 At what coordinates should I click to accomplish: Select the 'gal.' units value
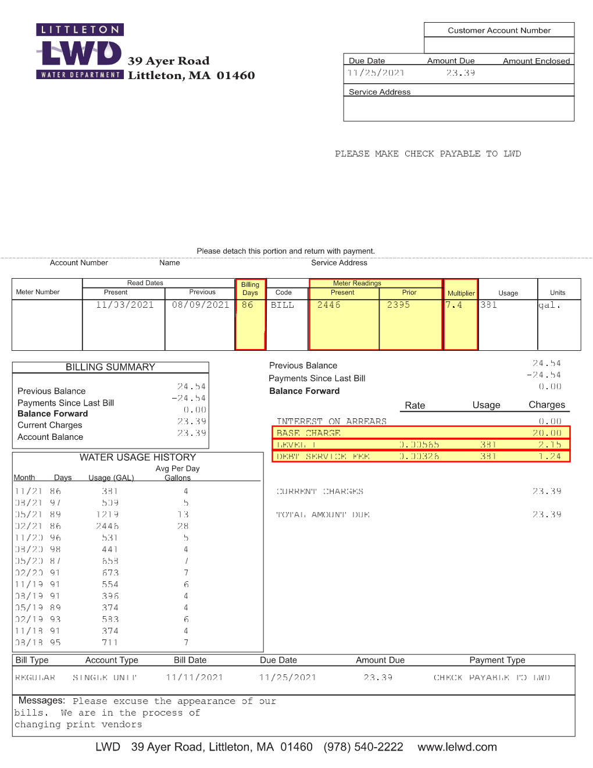549,305
